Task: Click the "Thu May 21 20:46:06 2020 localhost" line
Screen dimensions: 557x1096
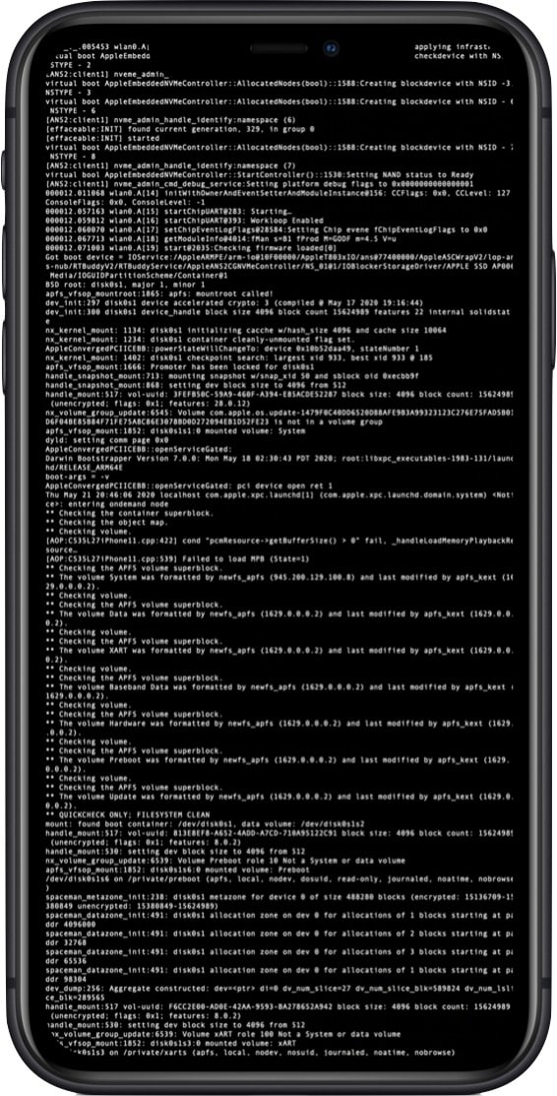Action: (x=279, y=494)
